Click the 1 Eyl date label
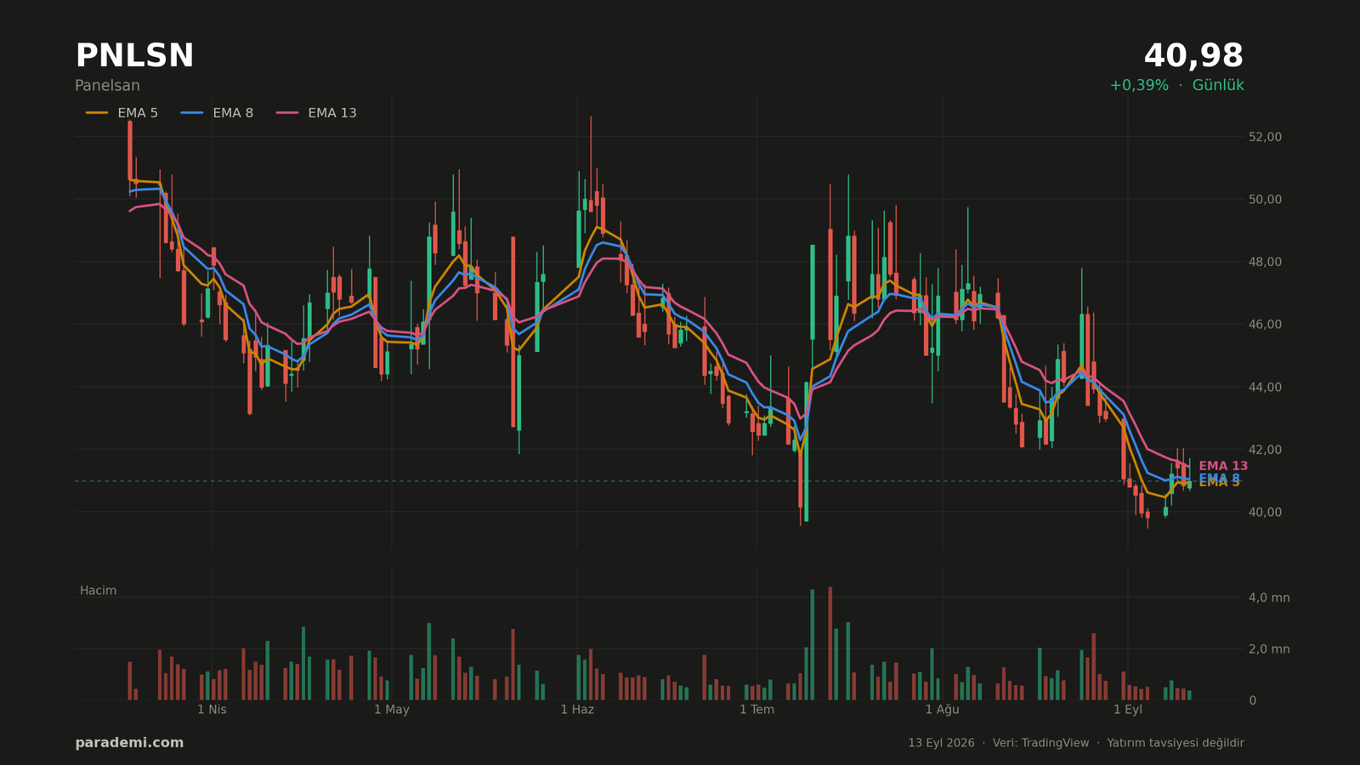Viewport: 1360px width, 765px height. point(1128,710)
